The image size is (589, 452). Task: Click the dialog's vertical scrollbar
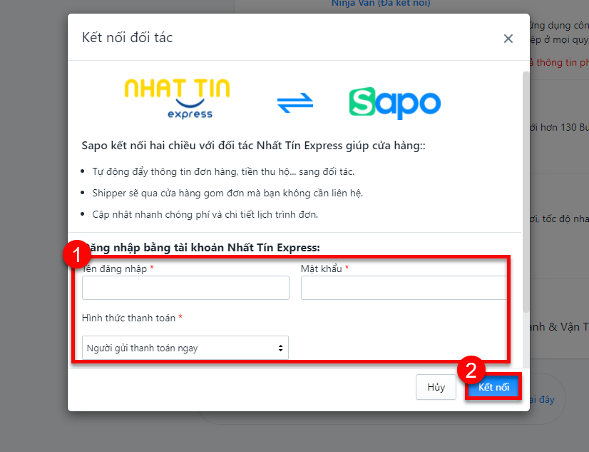[526, 192]
